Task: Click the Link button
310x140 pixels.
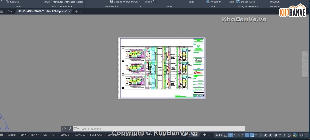Action: pos(231,2)
